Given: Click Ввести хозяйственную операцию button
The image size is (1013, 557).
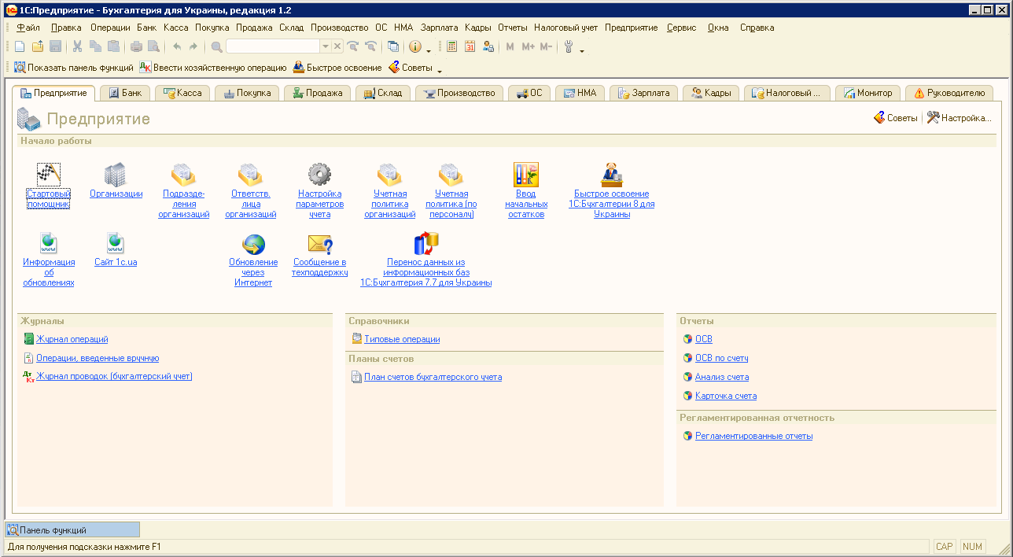Looking at the screenshot, I should click(x=213, y=68).
